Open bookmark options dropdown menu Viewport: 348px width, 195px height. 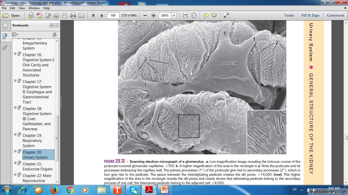(x=15, y=35)
